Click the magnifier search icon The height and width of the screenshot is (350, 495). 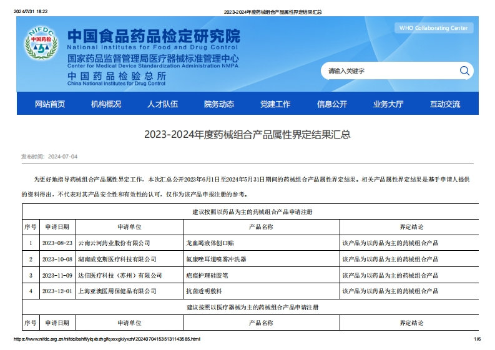click(x=464, y=70)
